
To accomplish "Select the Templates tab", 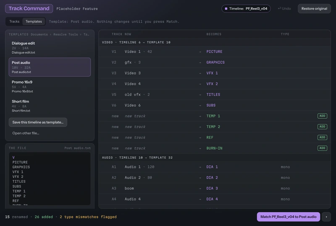I will click(x=34, y=21).
